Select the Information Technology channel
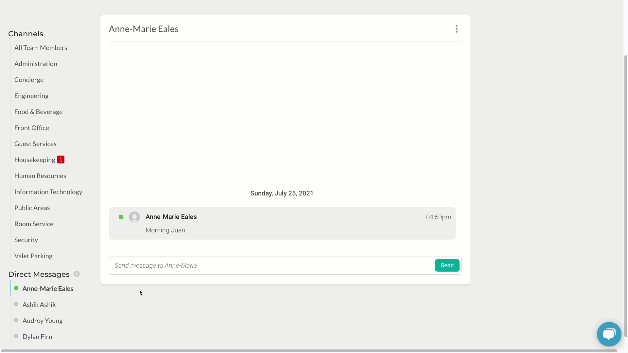Viewport: 628px width, 353px height. pos(48,192)
